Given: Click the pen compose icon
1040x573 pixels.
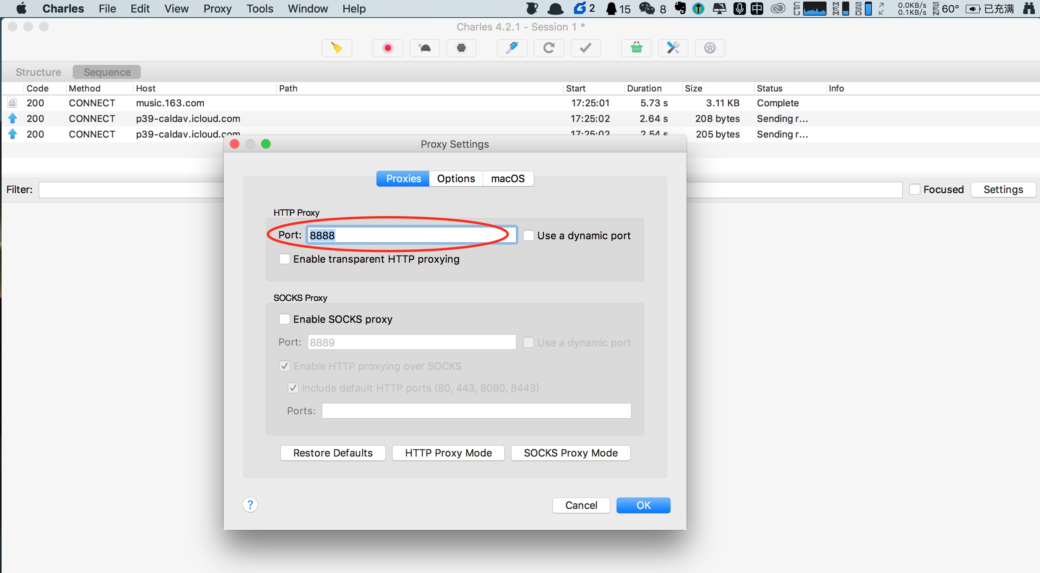Looking at the screenshot, I should (512, 48).
